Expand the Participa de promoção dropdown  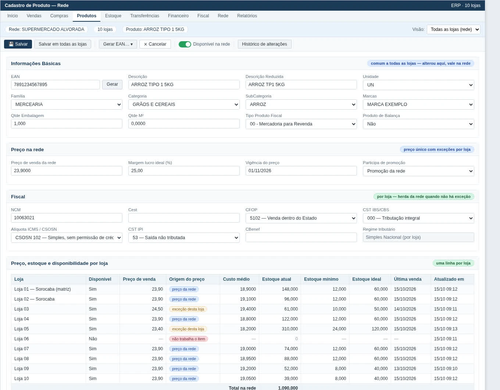point(418,171)
